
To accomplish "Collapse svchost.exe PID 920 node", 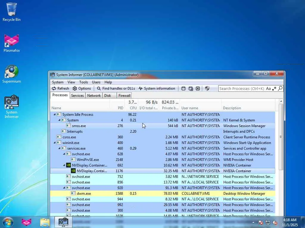I will [x=64, y=188].
